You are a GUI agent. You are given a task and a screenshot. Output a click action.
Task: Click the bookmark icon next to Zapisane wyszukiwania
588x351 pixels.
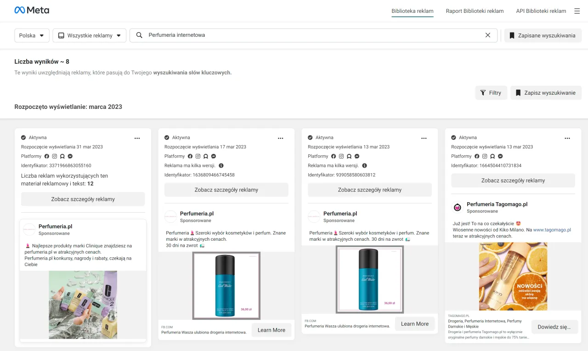511,35
